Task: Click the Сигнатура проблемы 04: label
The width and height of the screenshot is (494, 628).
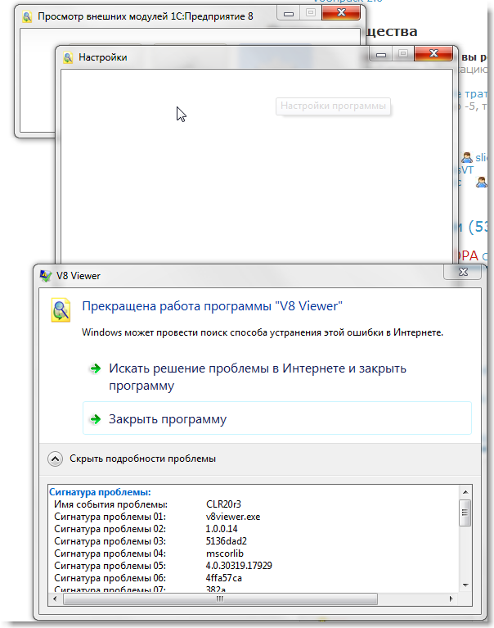Action: 110,554
